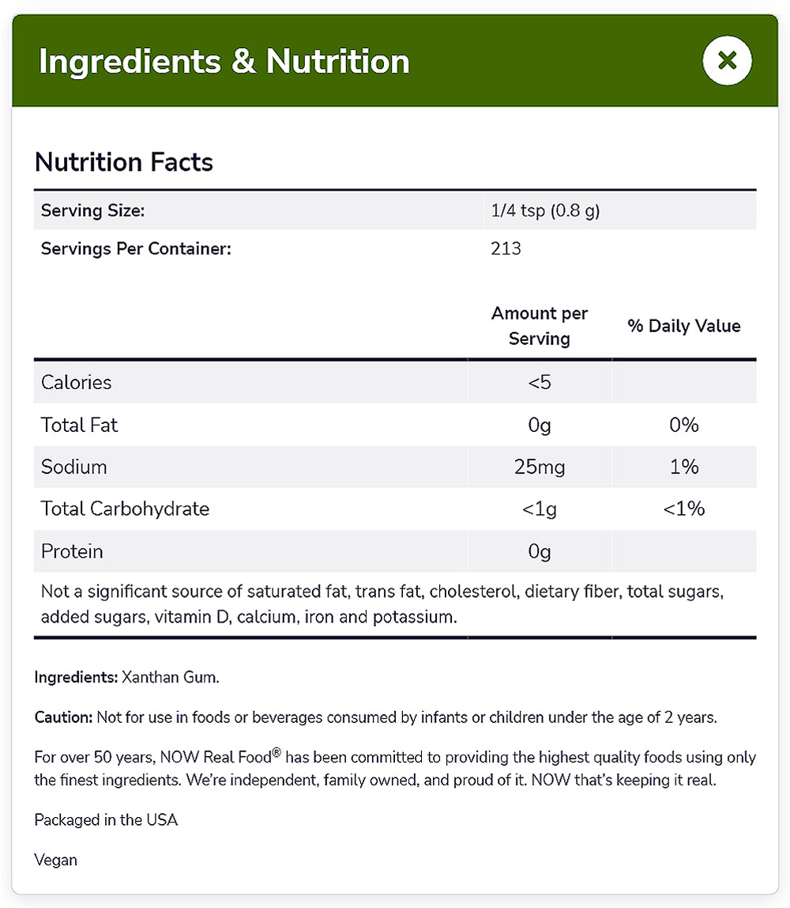Select the Total Carbohydrate row label
Screen dimensions: 790x908
tap(125, 509)
